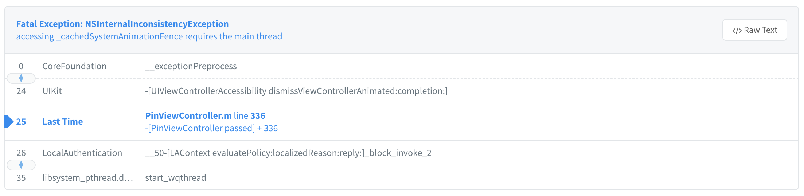Click the line 336 reference
804x196 pixels.
pos(250,116)
